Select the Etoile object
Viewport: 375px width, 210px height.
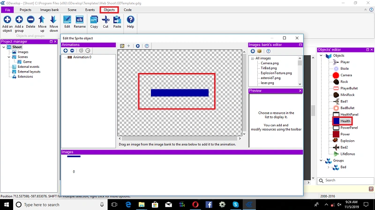coord(345,68)
